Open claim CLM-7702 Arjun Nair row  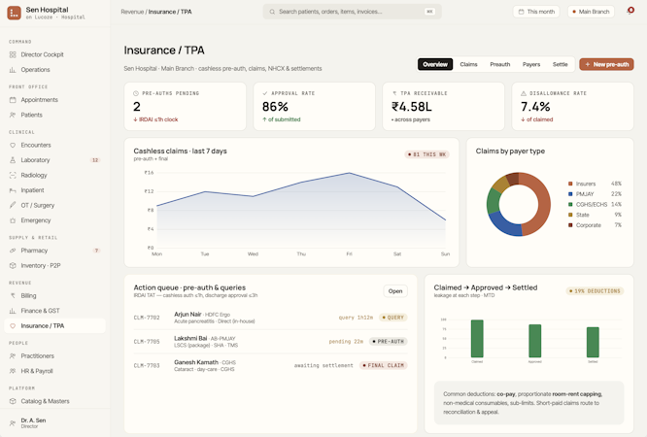tap(270, 318)
